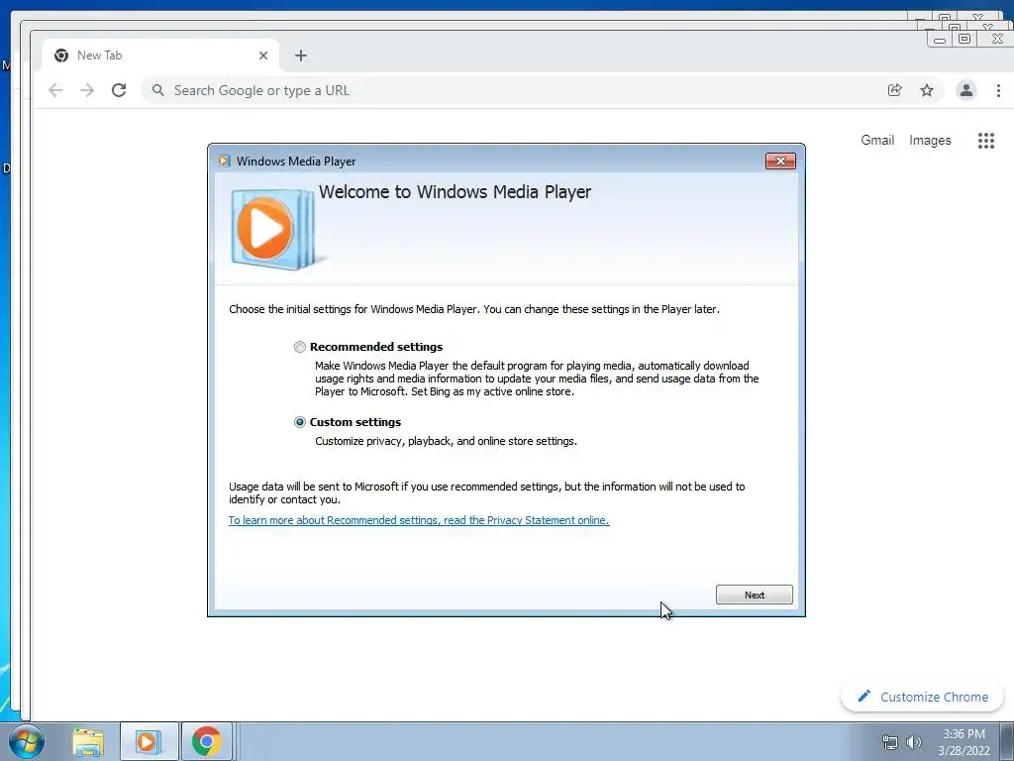Screen dimensions: 1014x761
Task: Click the Chrome taskbar icon
Action: click(x=206, y=741)
